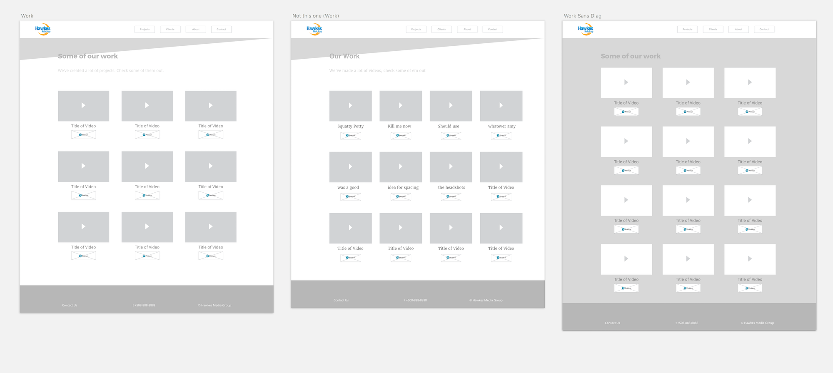Click Clients nav button in Work artboard
The width and height of the screenshot is (833, 373).
(170, 30)
